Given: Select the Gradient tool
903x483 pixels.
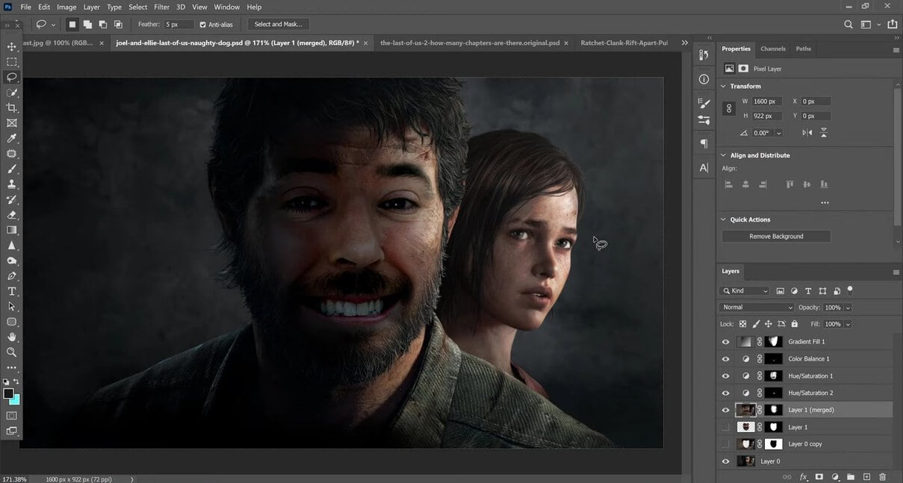Looking at the screenshot, I should (11, 229).
